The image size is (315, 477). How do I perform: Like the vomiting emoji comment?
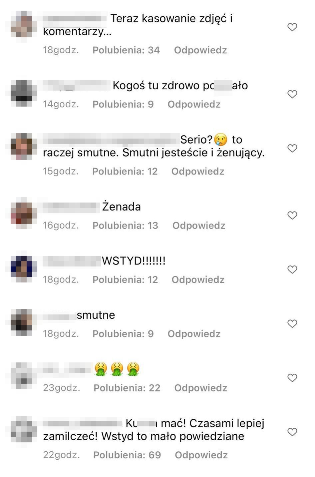[x=292, y=378]
